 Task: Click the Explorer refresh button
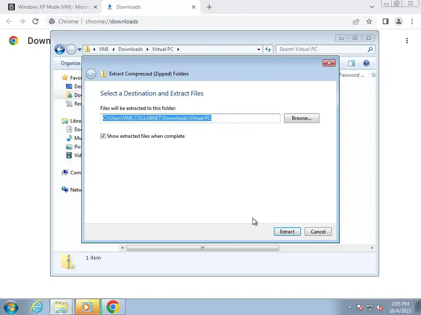pyautogui.click(x=268, y=49)
